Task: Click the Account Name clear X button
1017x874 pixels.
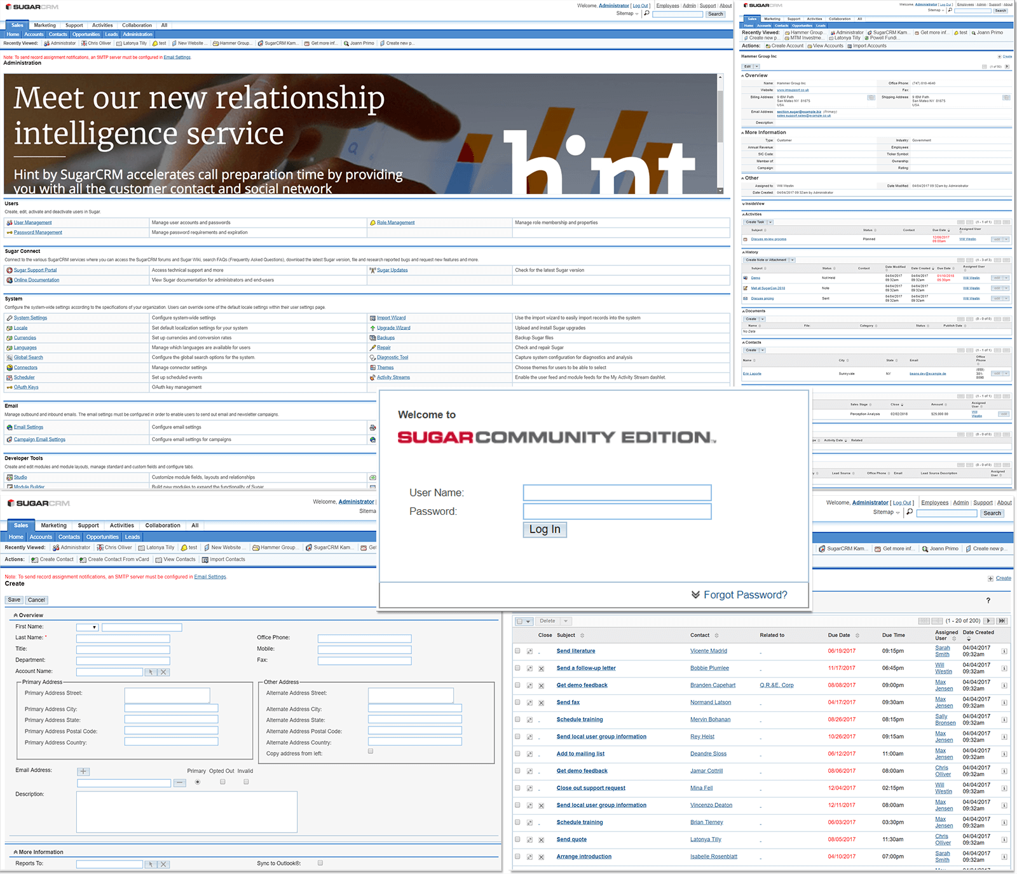Action: [163, 672]
